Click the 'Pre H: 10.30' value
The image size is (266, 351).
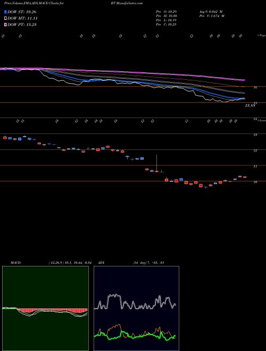pos(166,16)
